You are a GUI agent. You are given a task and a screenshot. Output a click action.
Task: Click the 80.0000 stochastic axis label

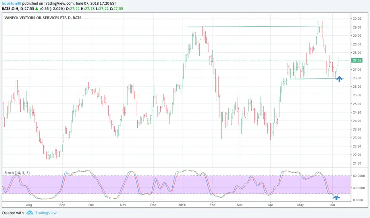[x=358, y=176]
